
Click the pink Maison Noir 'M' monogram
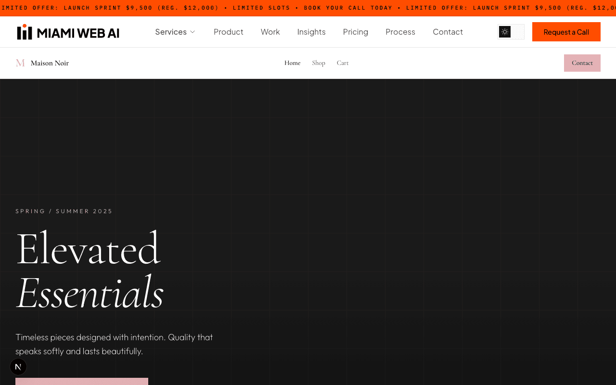coord(20,63)
